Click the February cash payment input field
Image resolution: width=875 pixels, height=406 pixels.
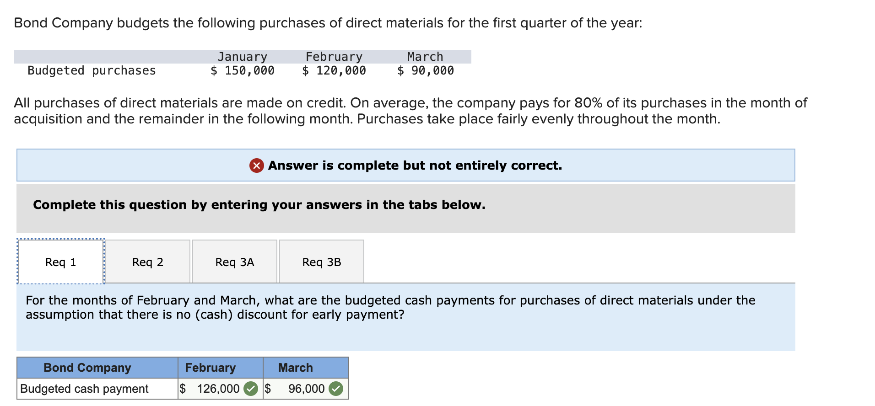coord(215,388)
